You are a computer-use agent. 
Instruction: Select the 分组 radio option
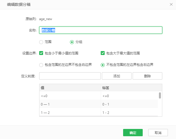[72, 42]
